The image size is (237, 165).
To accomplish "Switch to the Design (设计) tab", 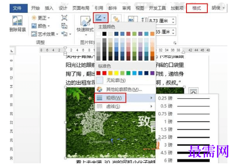I will pyautogui.click(x=63, y=8).
